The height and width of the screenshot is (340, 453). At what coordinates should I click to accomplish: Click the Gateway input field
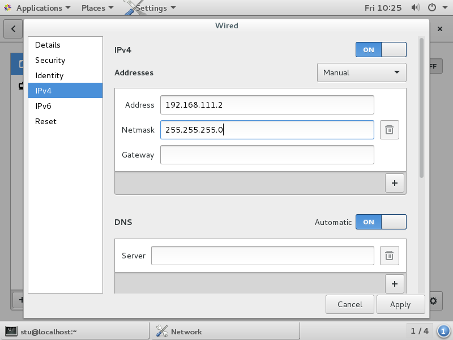tap(267, 155)
